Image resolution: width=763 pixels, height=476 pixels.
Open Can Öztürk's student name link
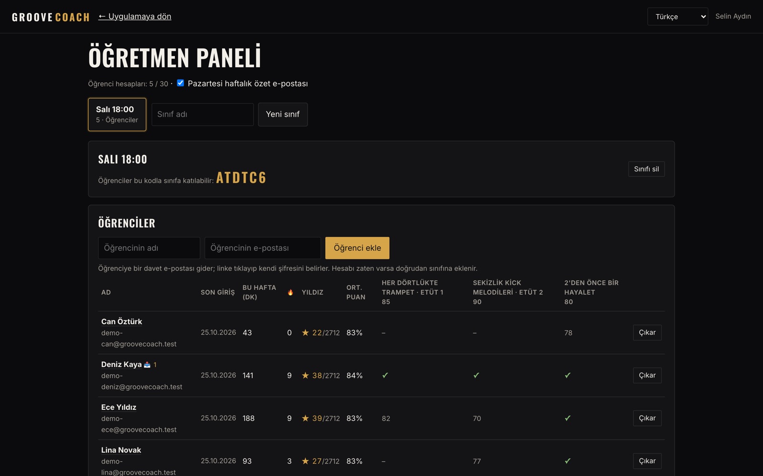coord(122,322)
